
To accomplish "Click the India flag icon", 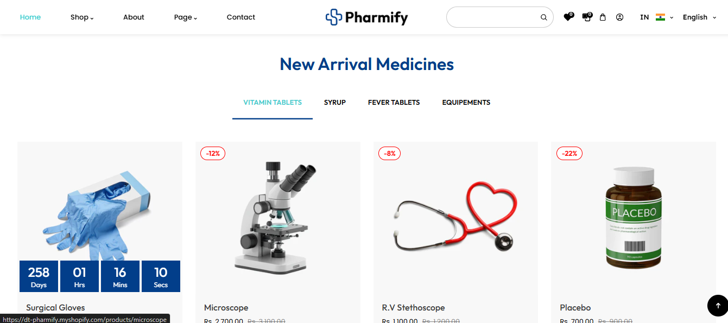I will tap(660, 17).
